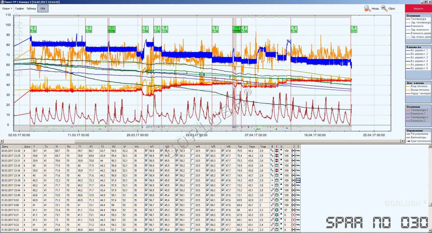Toggle the W6 checkbox in the 31.03.2017 0:24 row
Image resolution: width=432 pixels, height=233 pixels.
pyautogui.click(x=223, y=230)
